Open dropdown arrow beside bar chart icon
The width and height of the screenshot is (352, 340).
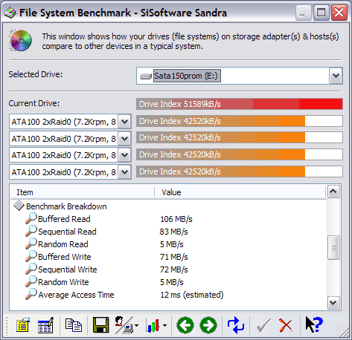pos(165,325)
